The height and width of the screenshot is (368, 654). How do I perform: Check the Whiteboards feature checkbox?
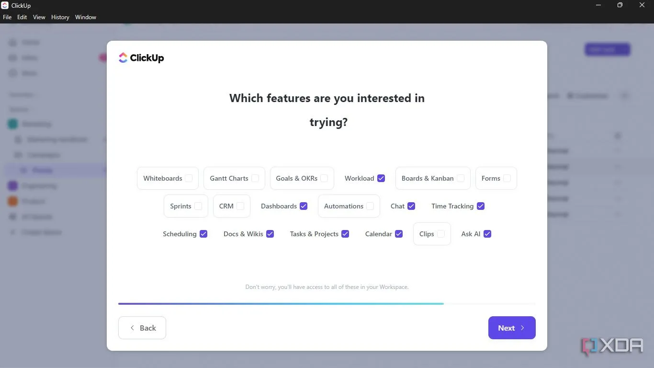click(189, 178)
